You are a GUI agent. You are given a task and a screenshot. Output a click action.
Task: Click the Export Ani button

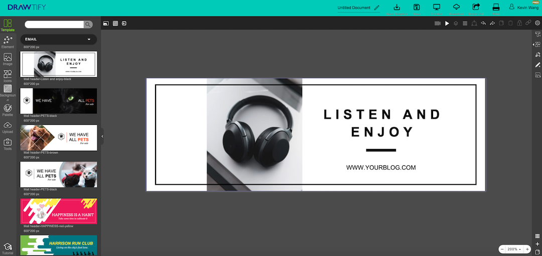point(476,10)
